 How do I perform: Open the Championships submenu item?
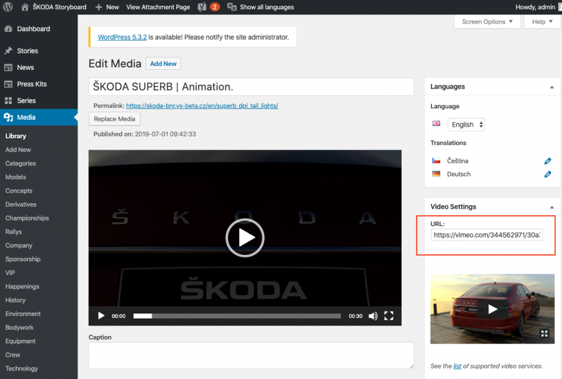27,218
